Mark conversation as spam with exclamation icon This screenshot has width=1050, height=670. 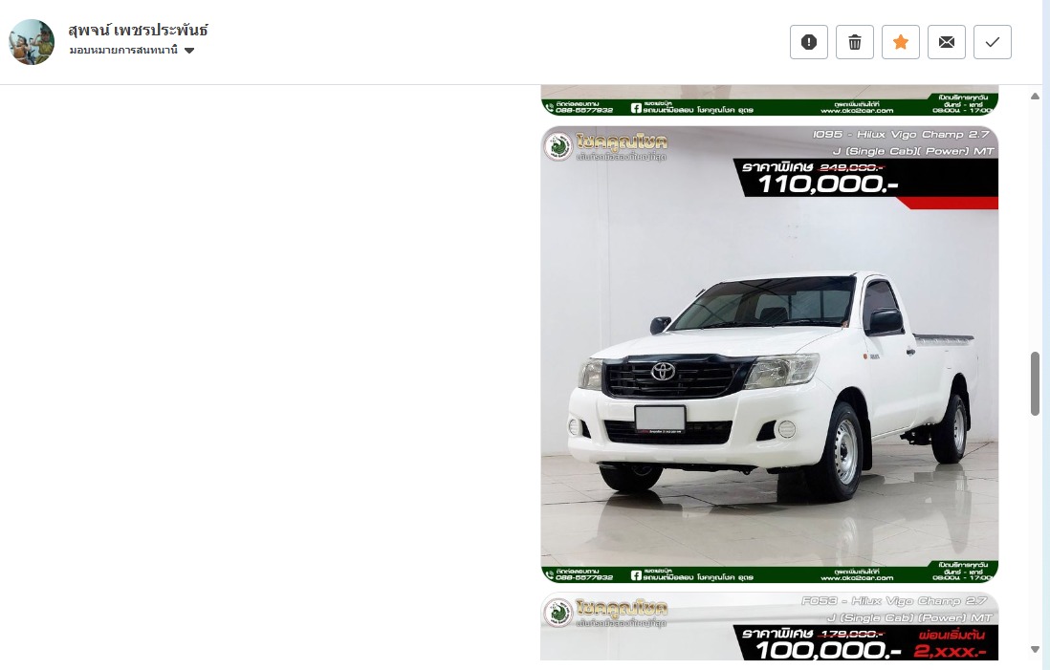808,42
